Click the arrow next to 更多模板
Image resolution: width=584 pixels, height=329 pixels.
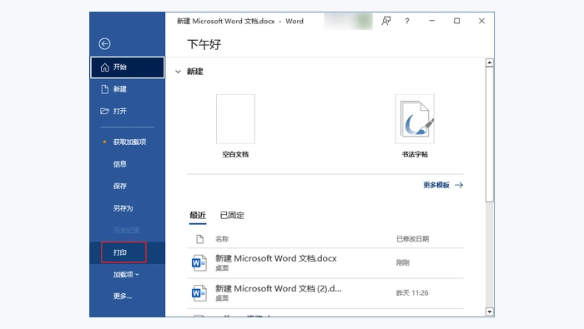(x=459, y=185)
